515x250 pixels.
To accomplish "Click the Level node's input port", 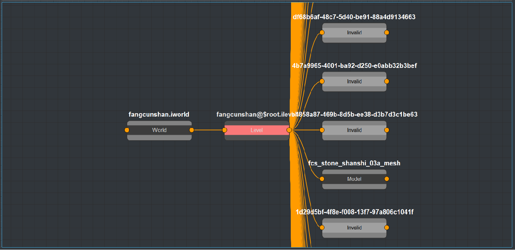I will pyautogui.click(x=225, y=130).
